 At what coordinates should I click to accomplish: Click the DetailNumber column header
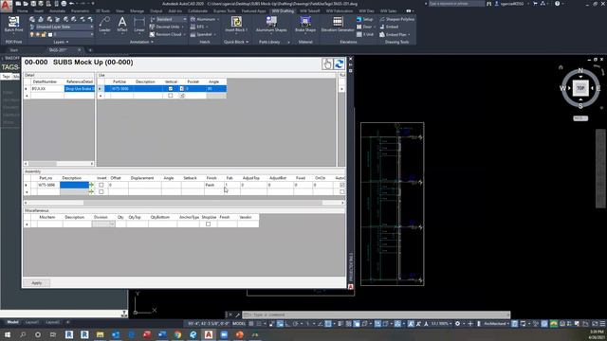45,81
